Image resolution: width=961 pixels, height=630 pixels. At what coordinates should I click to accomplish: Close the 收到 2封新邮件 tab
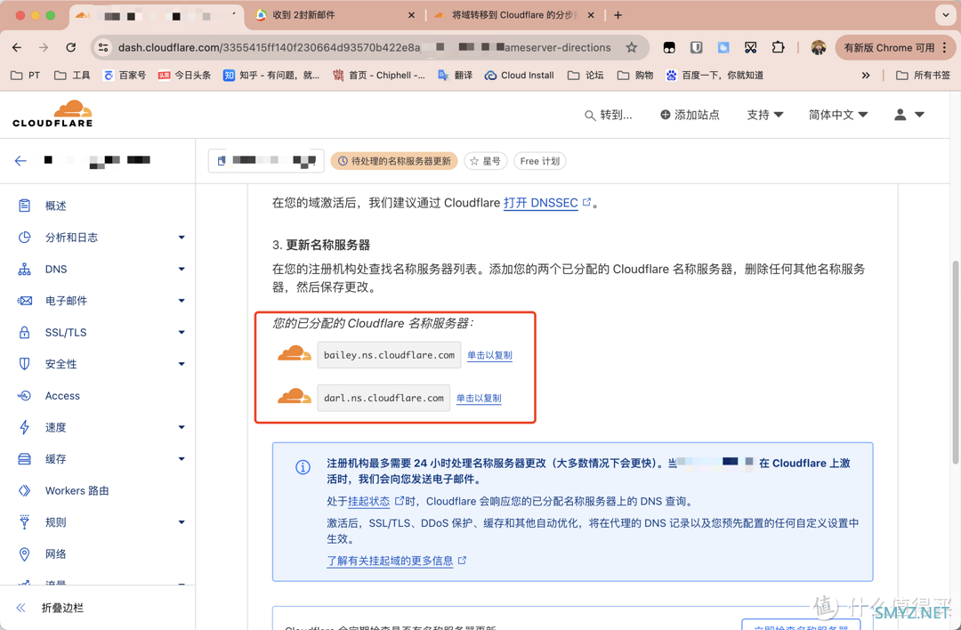411,15
